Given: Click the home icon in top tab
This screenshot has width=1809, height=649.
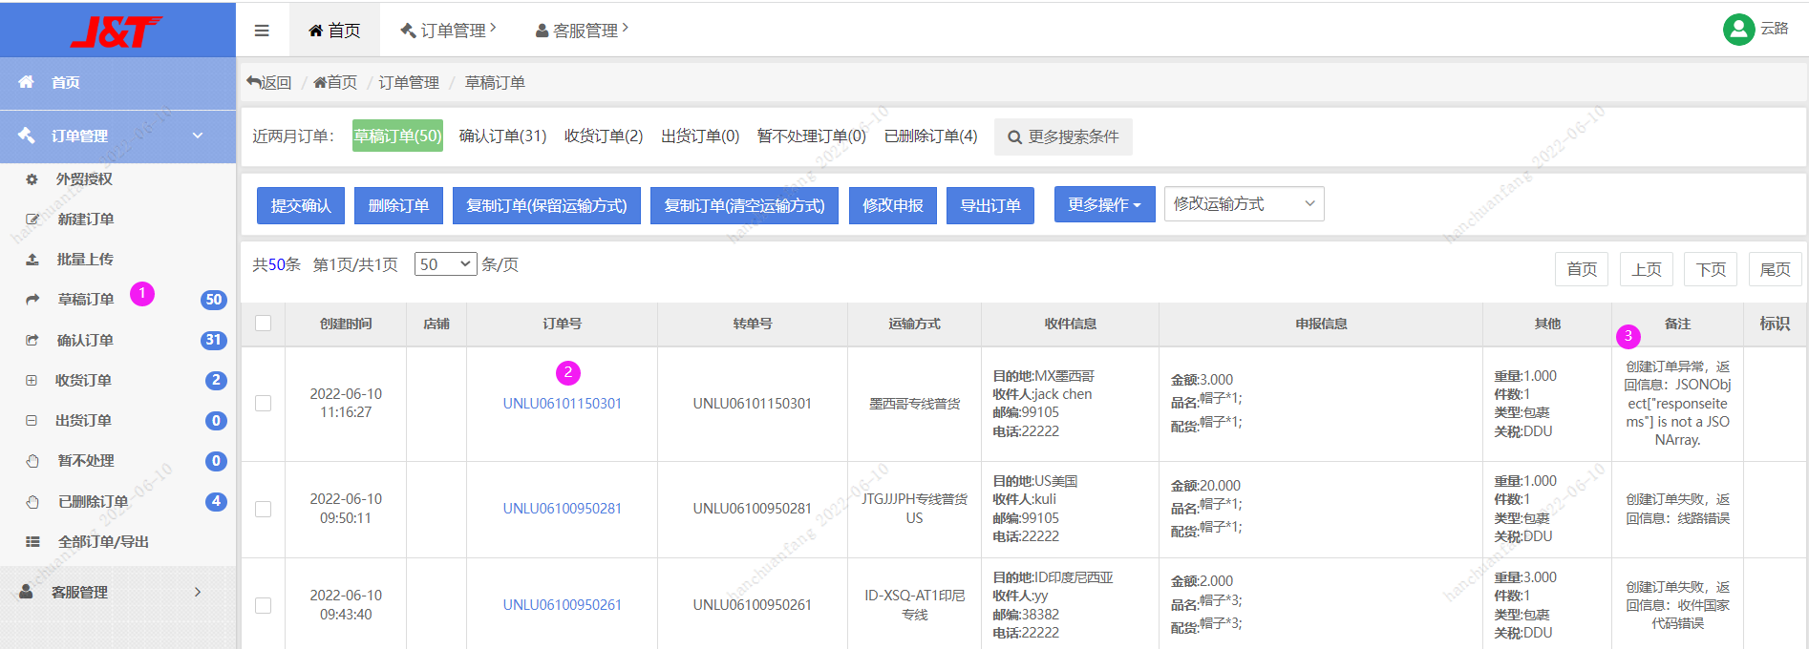Looking at the screenshot, I should pos(315,31).
